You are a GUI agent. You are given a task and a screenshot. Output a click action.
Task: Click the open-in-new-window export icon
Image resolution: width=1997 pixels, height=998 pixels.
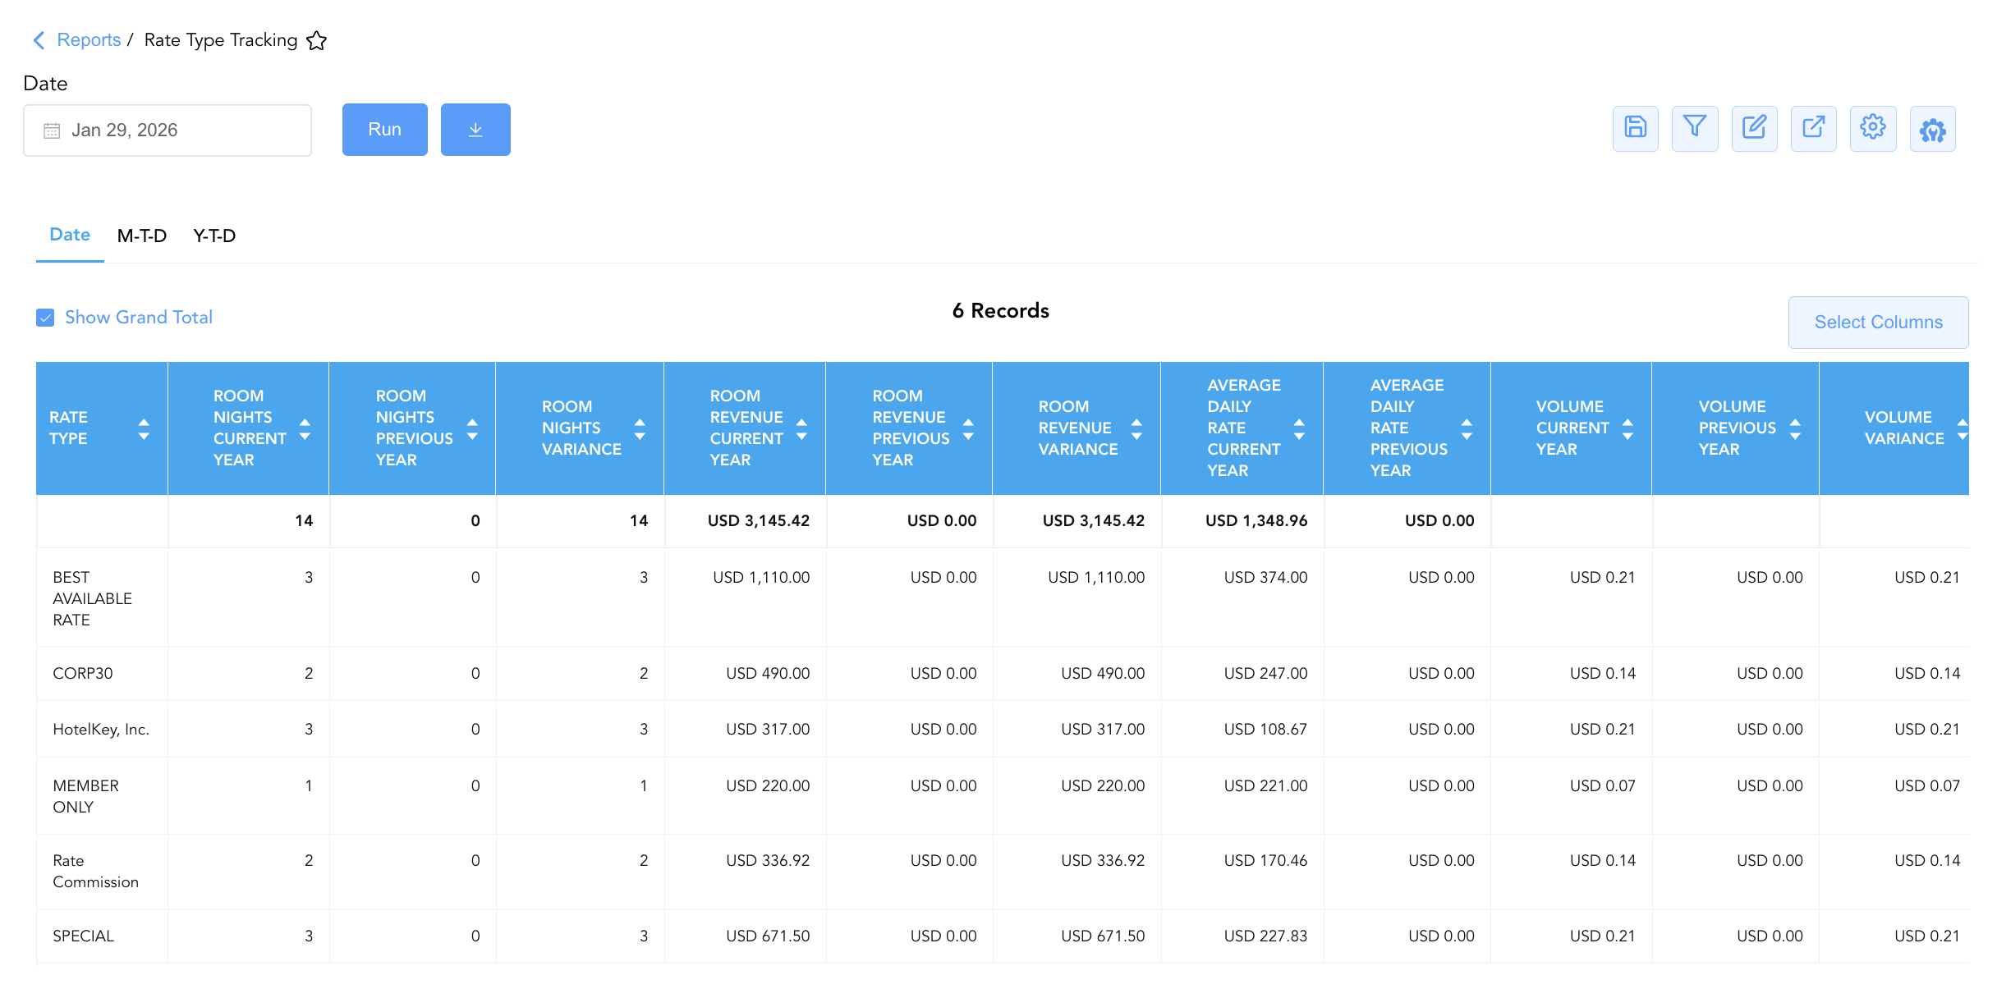pos(1814,128)
